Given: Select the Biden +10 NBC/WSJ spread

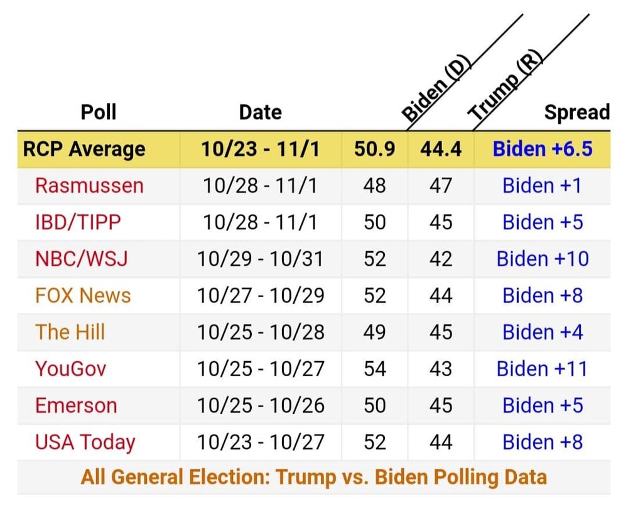Looking at the screenshot, I should [543, 259].
